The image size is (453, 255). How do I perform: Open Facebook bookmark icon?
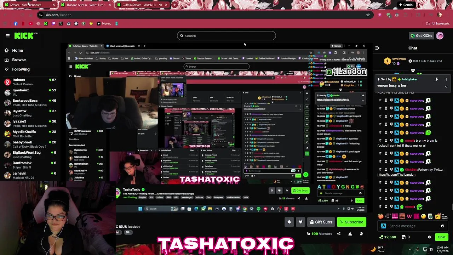pos(16,24)
